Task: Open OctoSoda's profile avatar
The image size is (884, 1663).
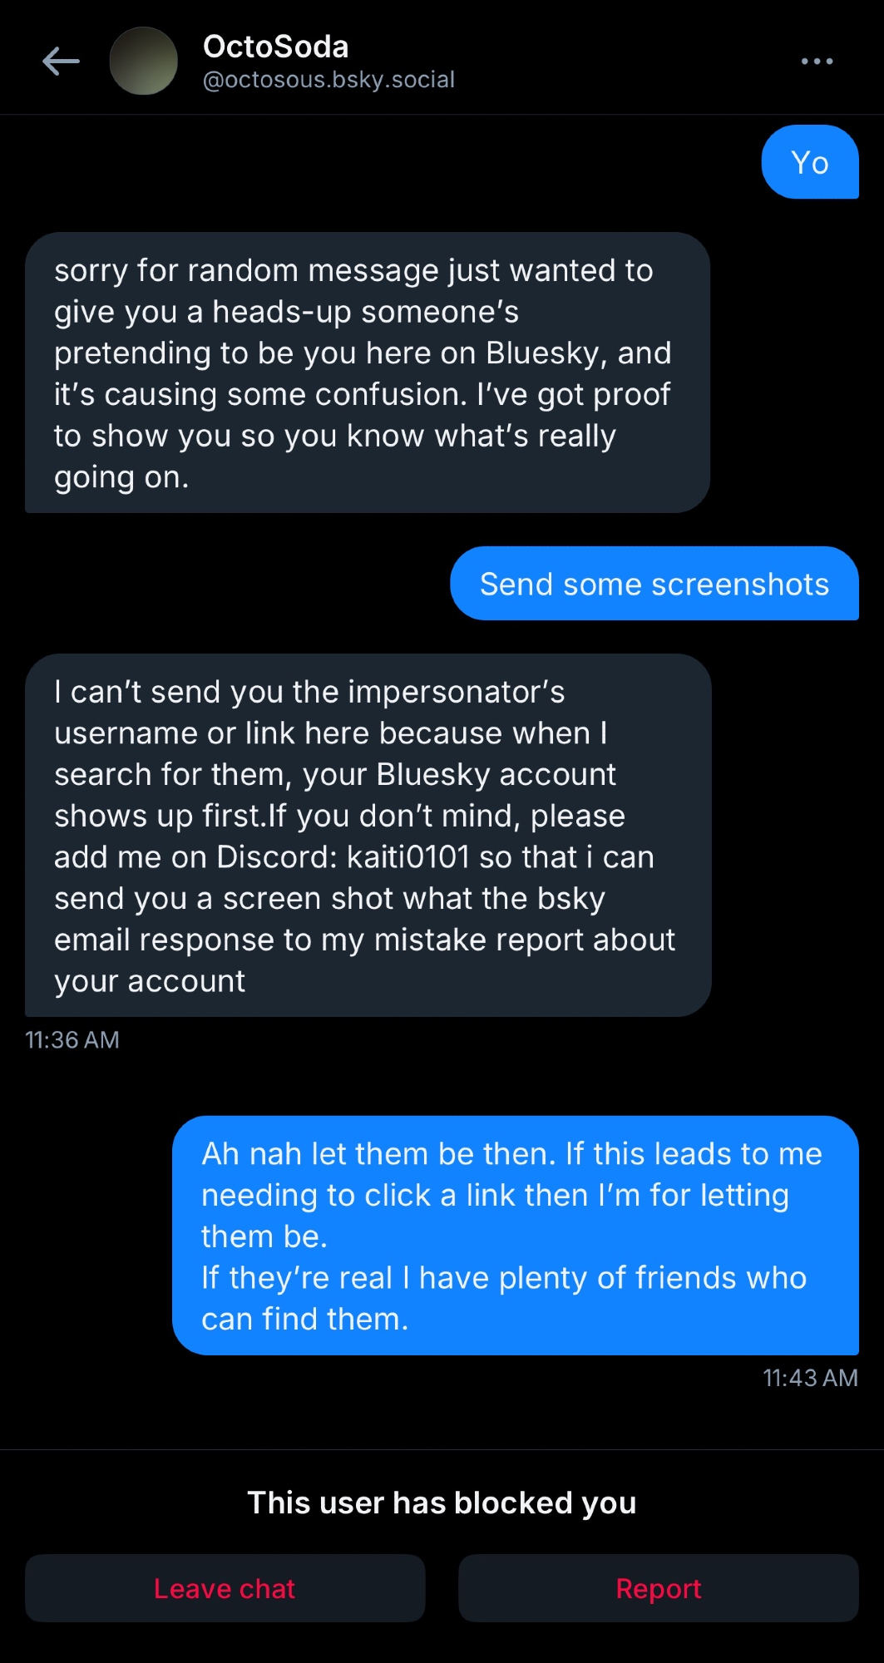Action: [x=144, y=62]
